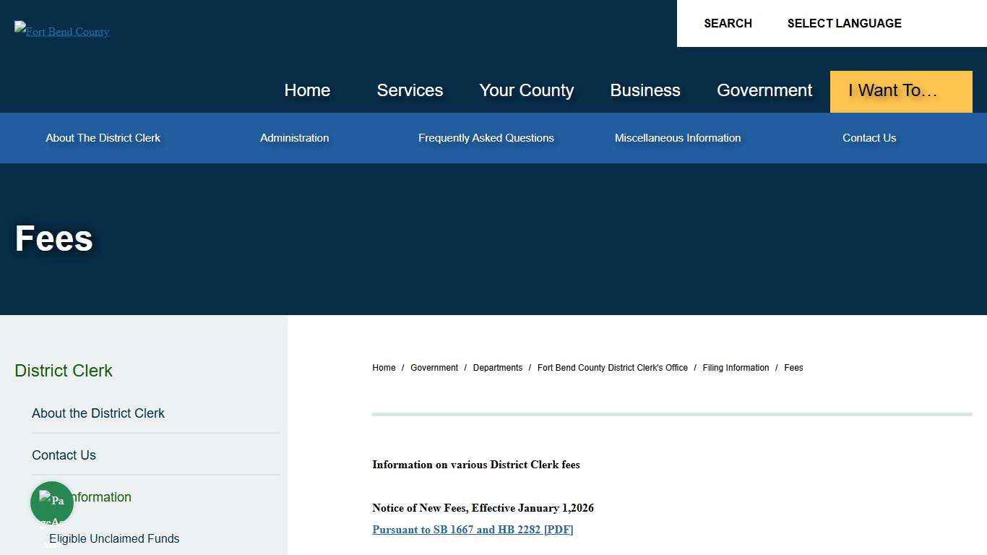Open the PageAssist accessibility widget
The height and width of the screenshot is (555, 987).
point(51,502)
